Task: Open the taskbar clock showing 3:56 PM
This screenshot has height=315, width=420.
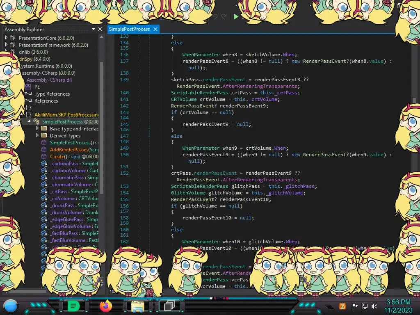Action: click(398, 306)
